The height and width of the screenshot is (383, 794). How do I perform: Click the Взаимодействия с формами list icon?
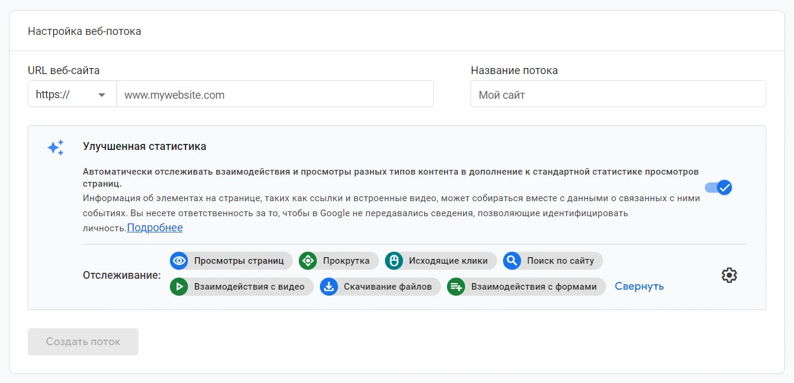(456, 287)
